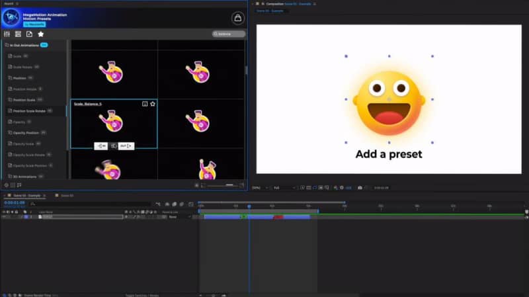Viewport: 529px width, 297px height.
Task: Click the mask visibility icon in viewer toolbar
Action: 315,188
